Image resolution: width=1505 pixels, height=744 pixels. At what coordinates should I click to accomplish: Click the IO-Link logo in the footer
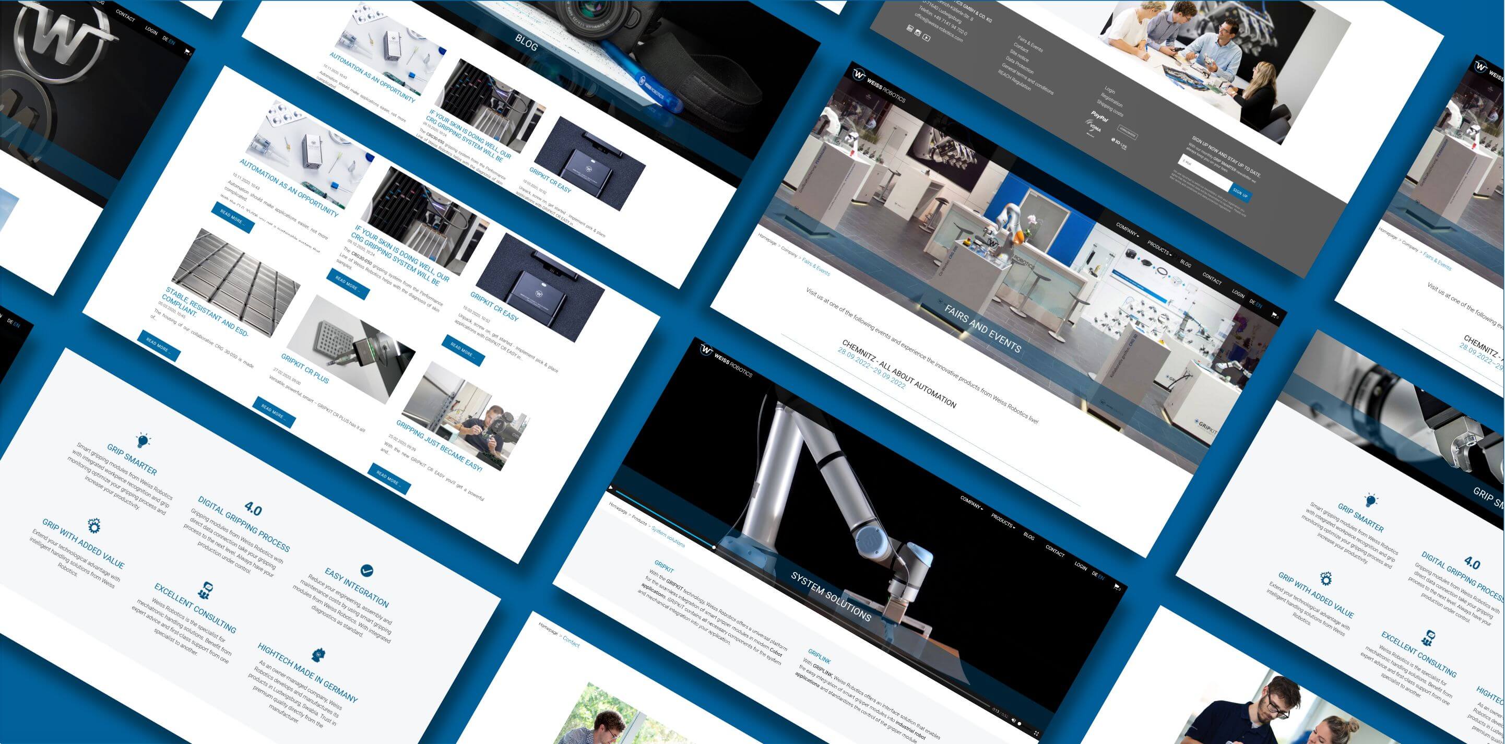[1119, 144]
